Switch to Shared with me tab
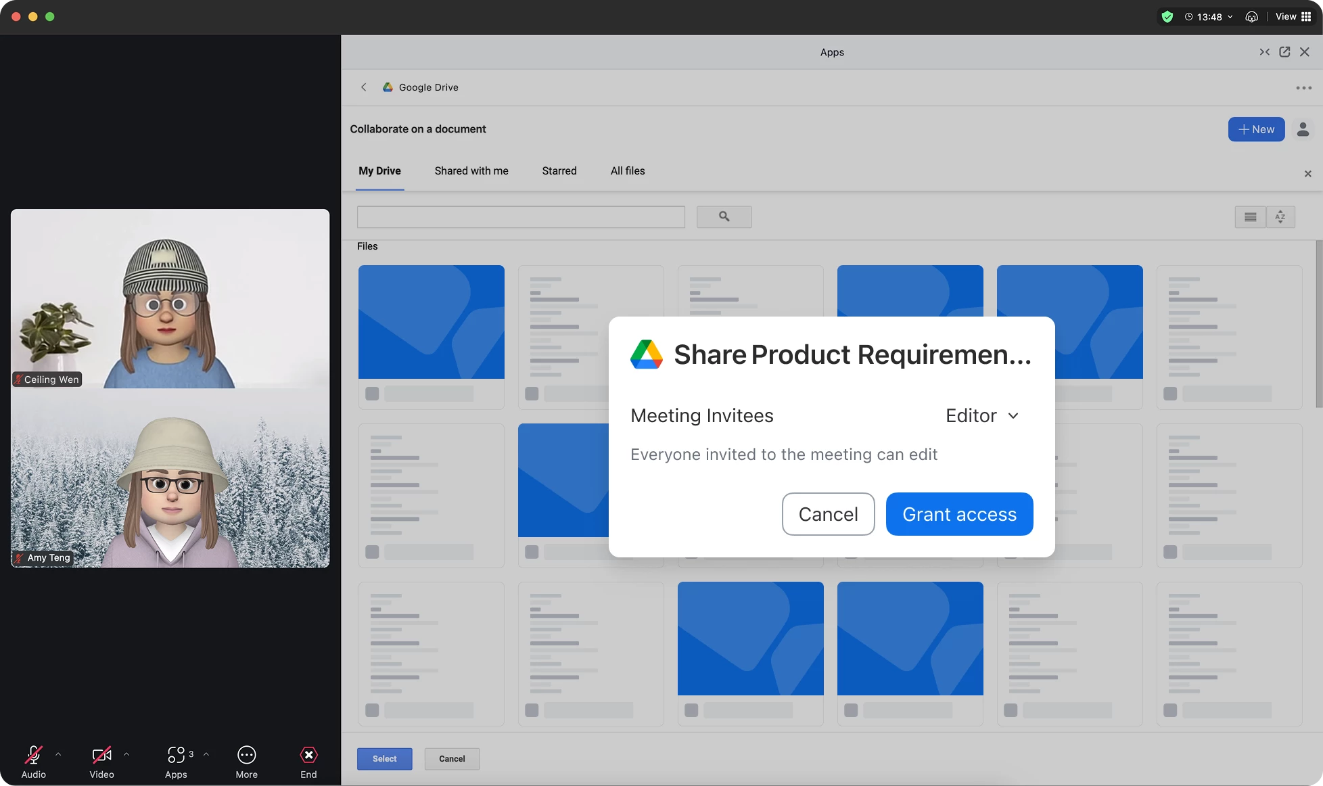 click(x=471, y=171)
